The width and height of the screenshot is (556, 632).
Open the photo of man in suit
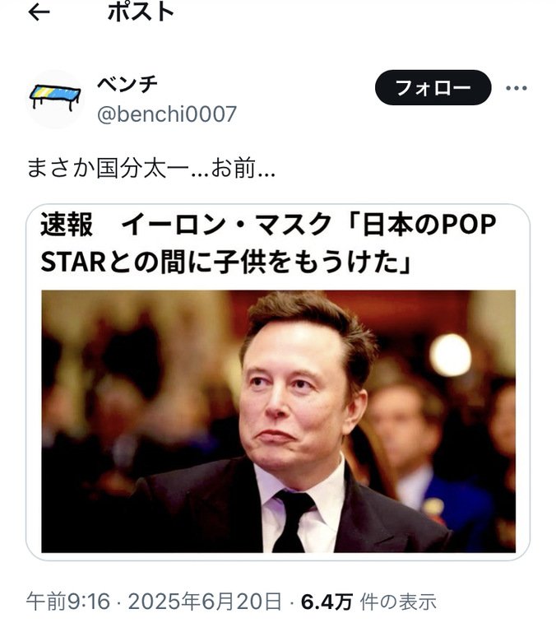click(x=278, y=421)
